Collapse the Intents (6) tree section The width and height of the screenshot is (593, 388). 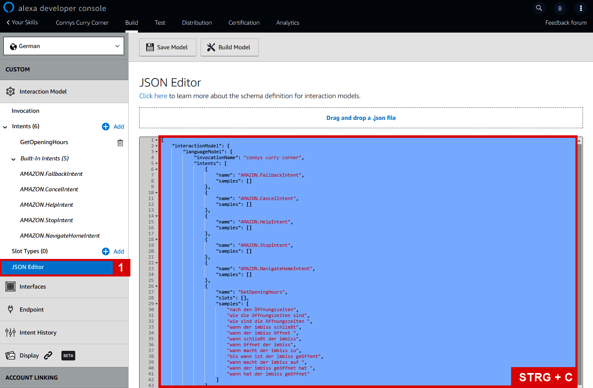point(5,127)
